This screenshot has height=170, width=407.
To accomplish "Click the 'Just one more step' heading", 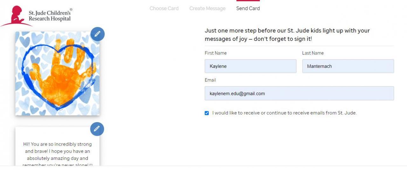I will tap(287, 35).
